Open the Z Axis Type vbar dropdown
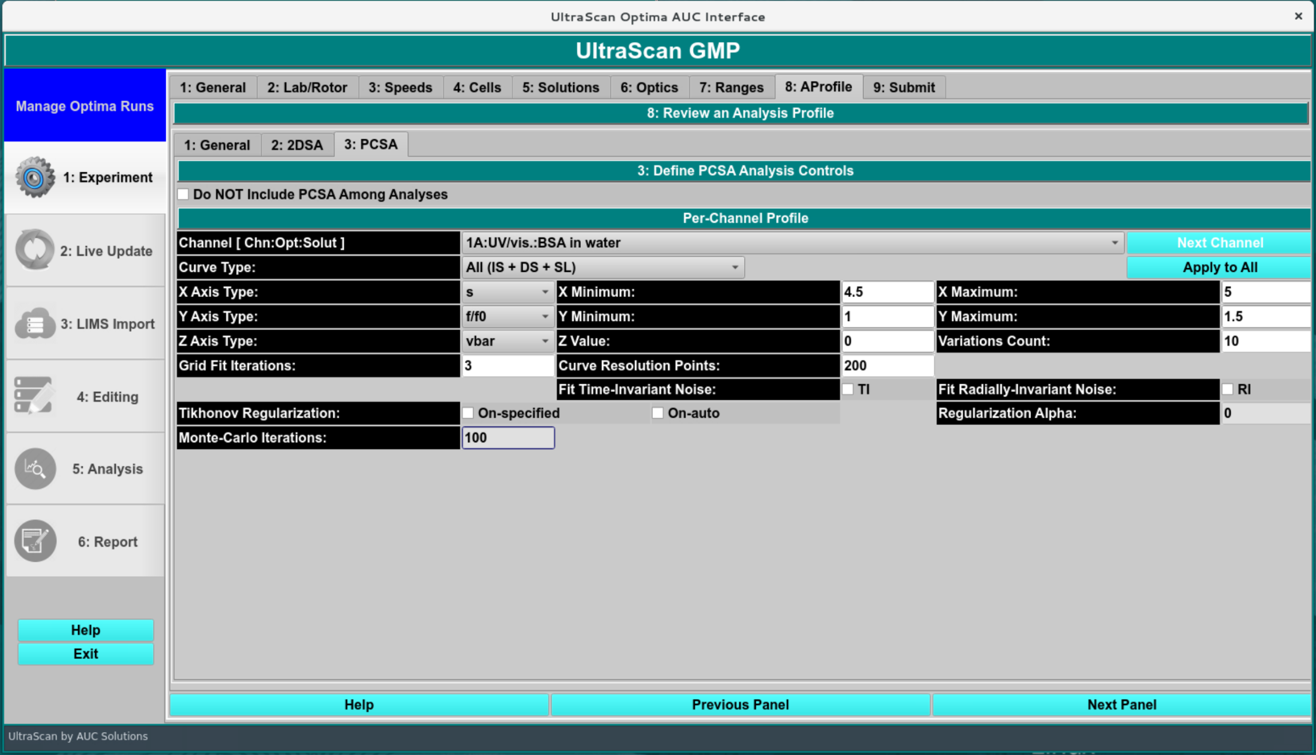The width and height of the screenshot is (1316, 755). (x=507, y=341)
